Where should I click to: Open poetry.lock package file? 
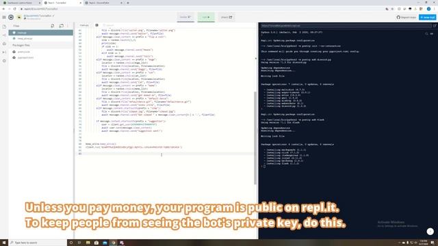[x=41, y=52]
